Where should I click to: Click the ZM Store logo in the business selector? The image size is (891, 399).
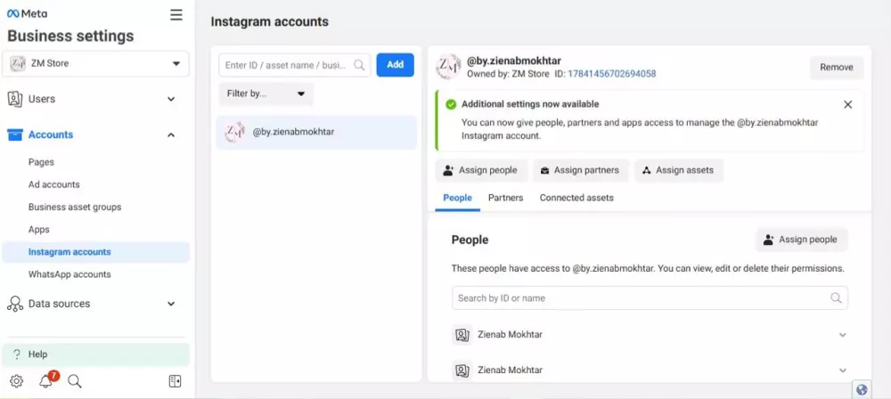click(x=18, y=63)
